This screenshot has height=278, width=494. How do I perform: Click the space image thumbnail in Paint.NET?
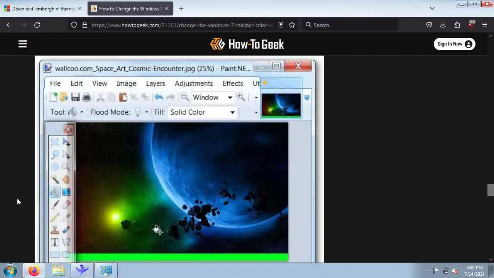coord(281,105)
